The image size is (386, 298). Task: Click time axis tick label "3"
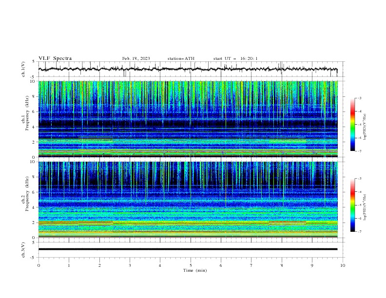130,265
